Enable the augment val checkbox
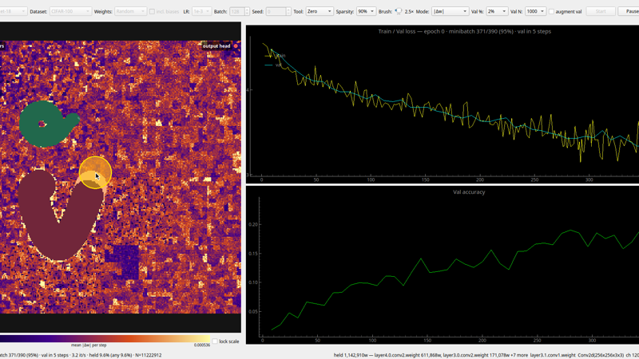This screenshot has height=359, width=639. (551, 11)
